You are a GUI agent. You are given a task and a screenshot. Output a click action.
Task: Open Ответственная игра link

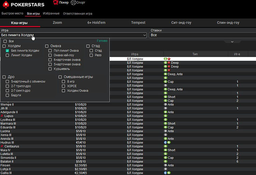pos(77,14)
